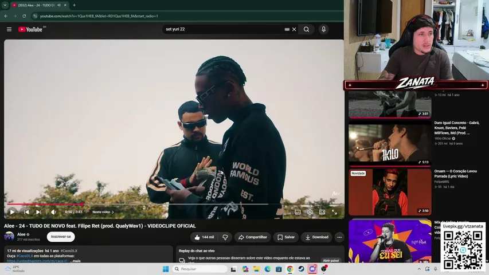Screen dimensions: 489x275
Task: Click the taskbar Pesquisar search box
Action: tap(200, 269)
